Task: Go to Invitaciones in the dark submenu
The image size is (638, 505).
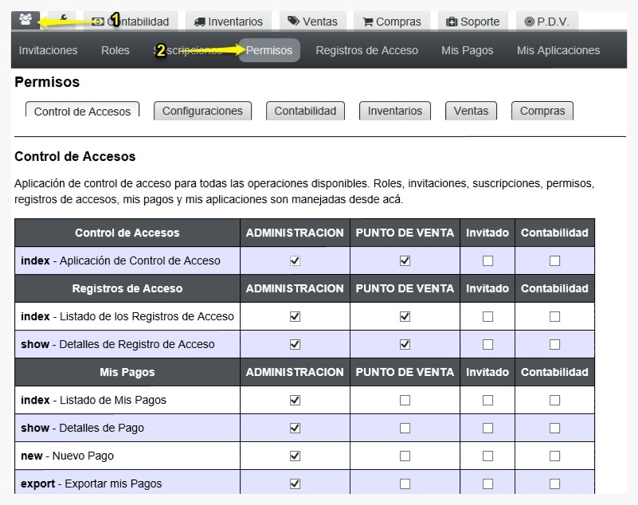Action: pos(48,50)
